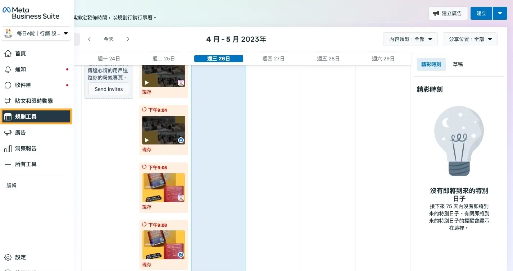Open the 分享位置：全部 filter dropdown
Viewport: 513px width, 271px height.
point(470,39)
